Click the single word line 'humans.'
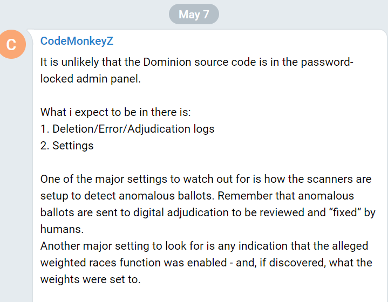Screen dimensions: 388x302 [x=62, y=229]
